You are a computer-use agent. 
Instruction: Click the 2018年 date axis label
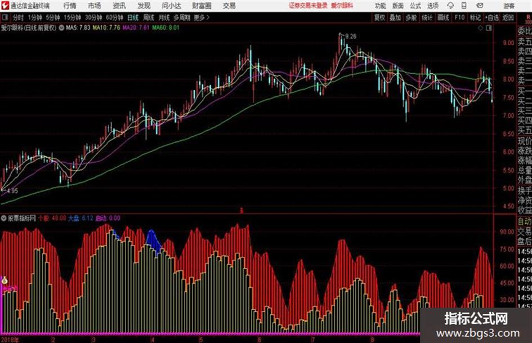click(10, 340)
